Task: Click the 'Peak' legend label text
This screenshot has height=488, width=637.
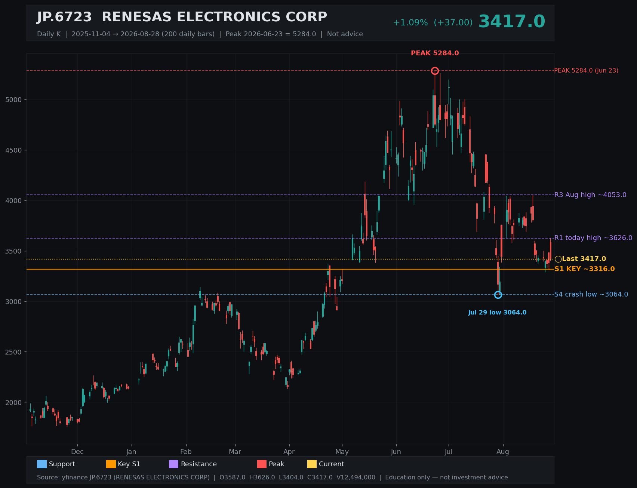Action: pyautogui.click(x=277, y=464)
